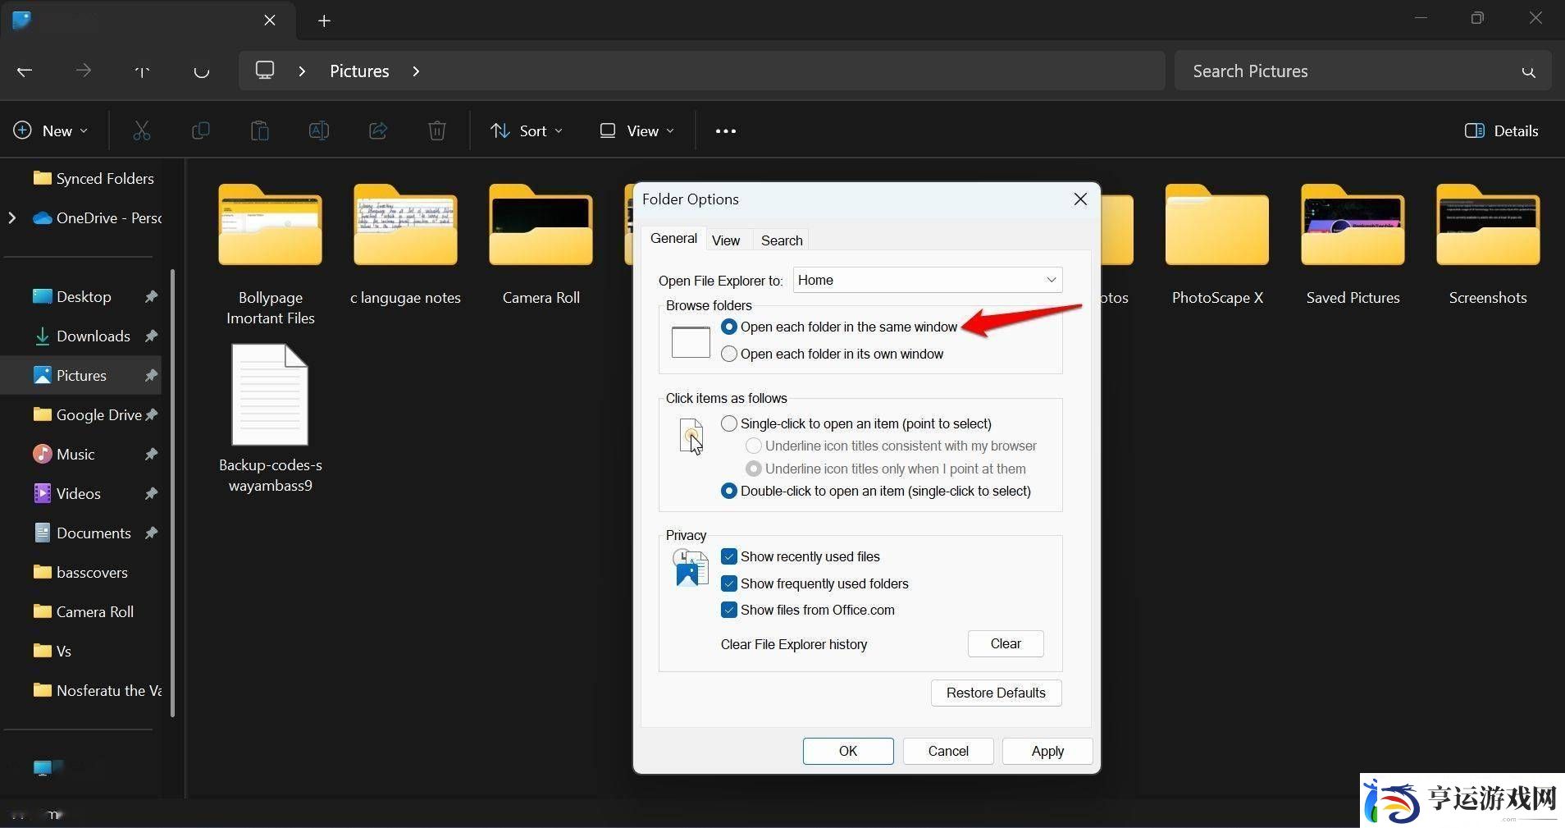Select the Backup-codes-swayambass9 file
Image resolution: width=1565 pixels, height=828 pixels.
pyautogui.click(x=271, y=419)
